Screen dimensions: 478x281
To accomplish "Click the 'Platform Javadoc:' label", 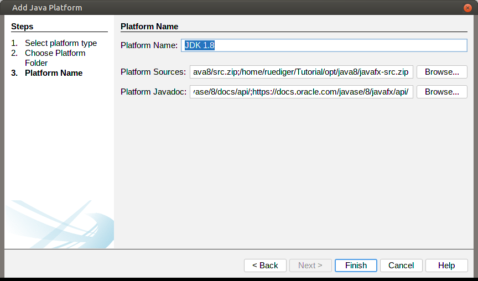I will (153, 92).
